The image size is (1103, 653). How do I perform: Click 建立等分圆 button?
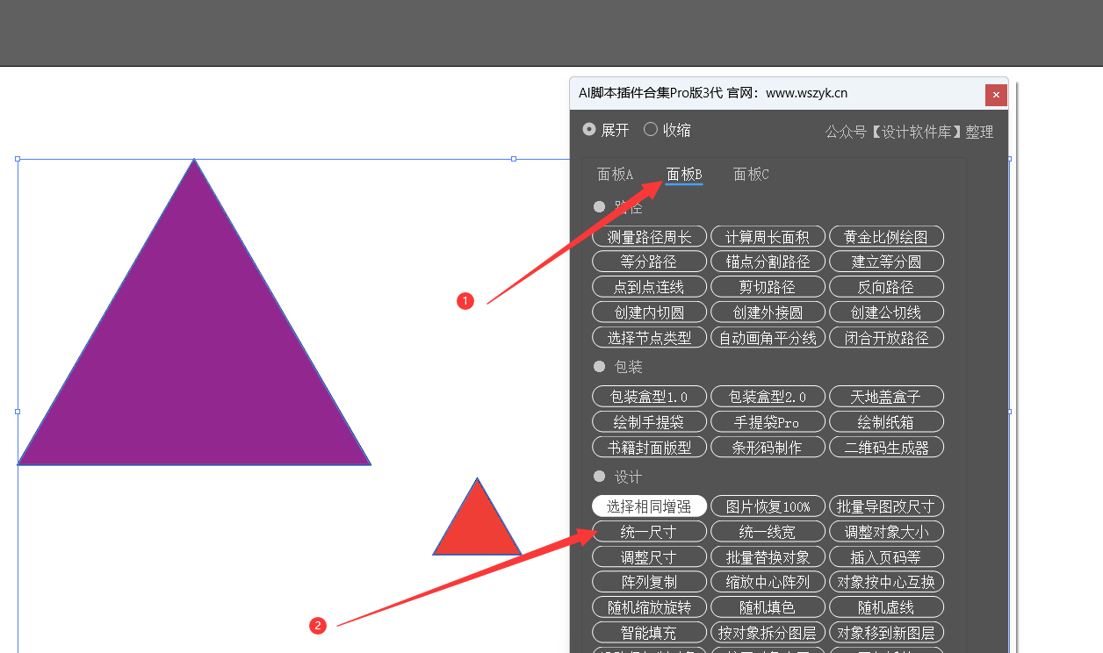click(x=886, y=262)
